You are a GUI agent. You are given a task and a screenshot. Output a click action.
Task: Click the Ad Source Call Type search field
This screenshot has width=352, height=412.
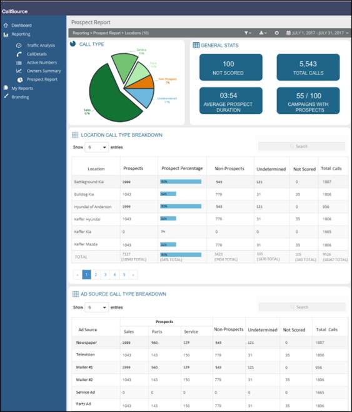coord(302,307)
